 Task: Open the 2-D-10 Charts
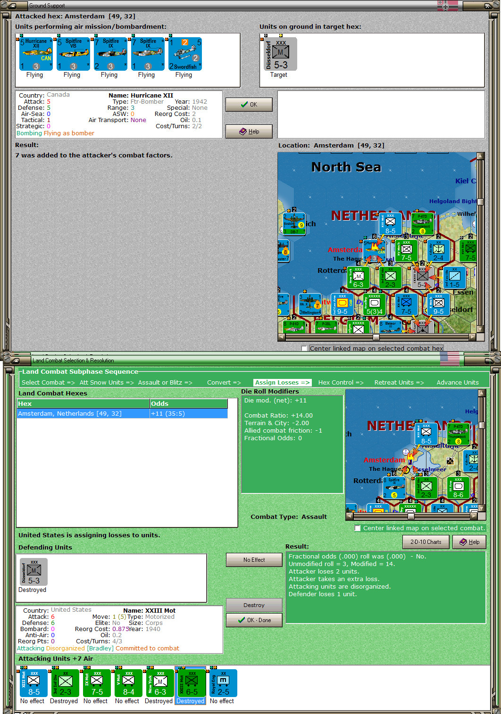[x=426, y=542]
